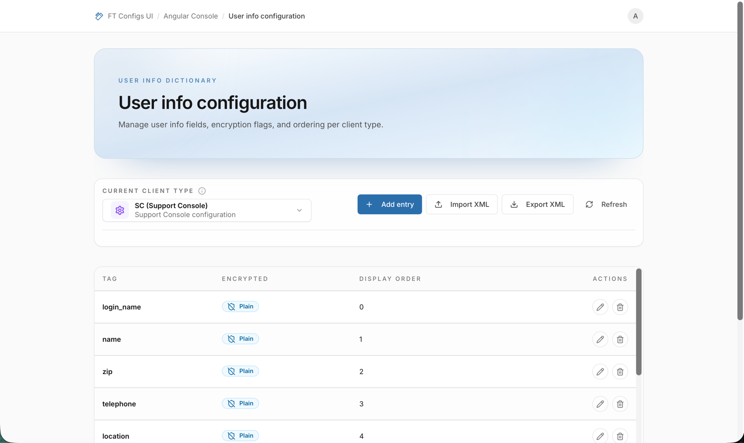The image size is (744, 443).
Task: Go to Angular Console breadcrumb
Action: point(190,16)
